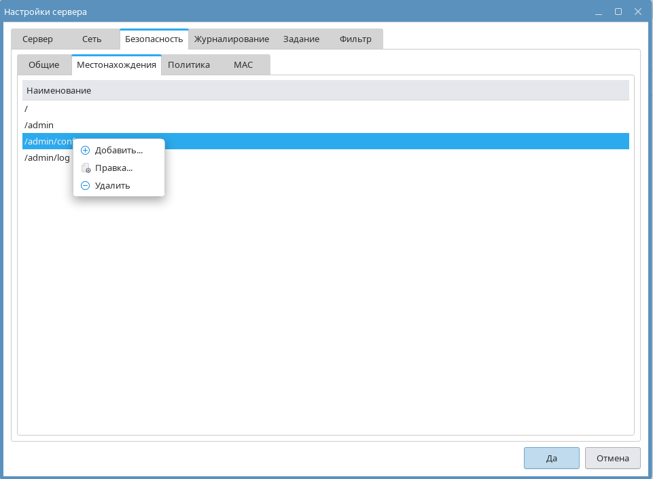Open the Сеть tab
This screenshot has height=479, width=653.
(92, 39)
